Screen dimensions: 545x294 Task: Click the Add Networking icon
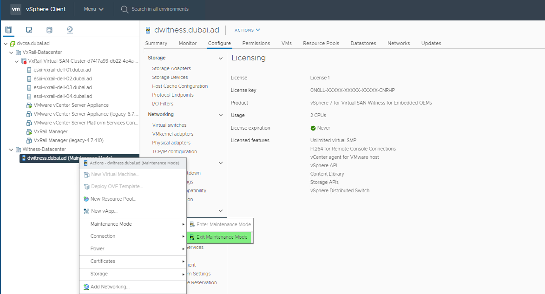click(86, 287)
